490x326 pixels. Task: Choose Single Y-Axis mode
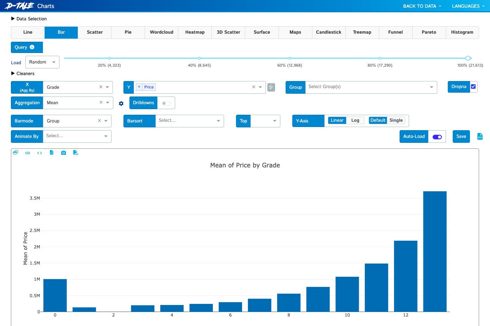396,120
